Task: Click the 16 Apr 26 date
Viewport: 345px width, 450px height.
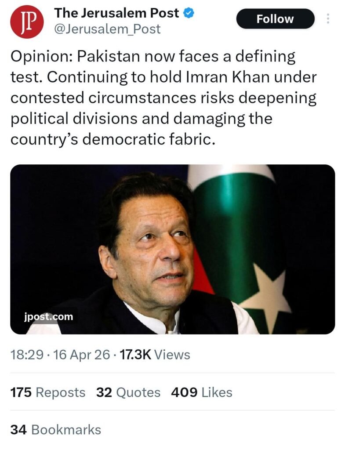Action: pos(81,355)
